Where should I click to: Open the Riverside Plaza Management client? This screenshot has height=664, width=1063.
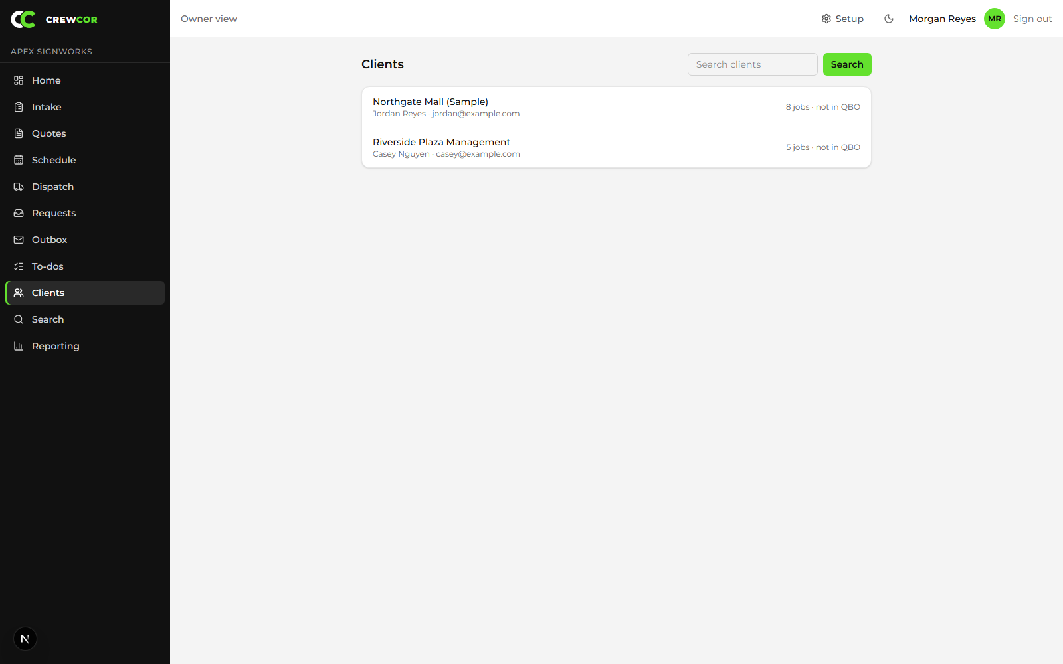tap(617, 147)
